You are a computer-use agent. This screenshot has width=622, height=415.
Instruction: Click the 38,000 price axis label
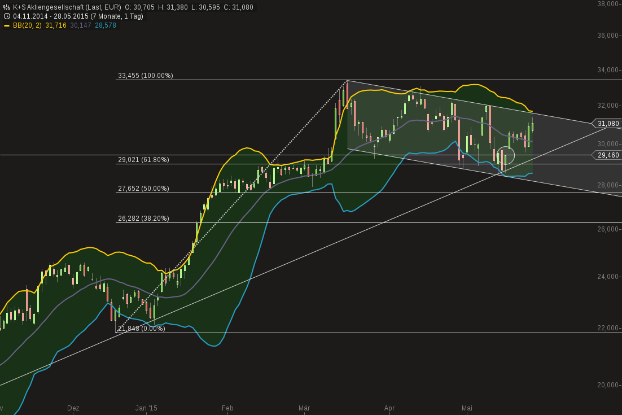click(608, 3)
